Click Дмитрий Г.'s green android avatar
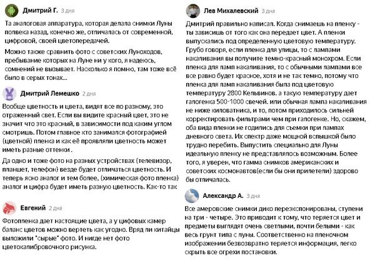The height and width of the screenshot is (266, 375). click(9, 11)
